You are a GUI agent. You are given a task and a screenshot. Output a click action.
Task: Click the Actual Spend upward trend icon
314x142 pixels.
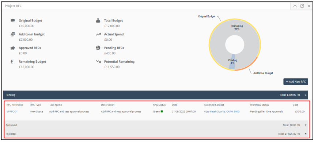[98, 34]
